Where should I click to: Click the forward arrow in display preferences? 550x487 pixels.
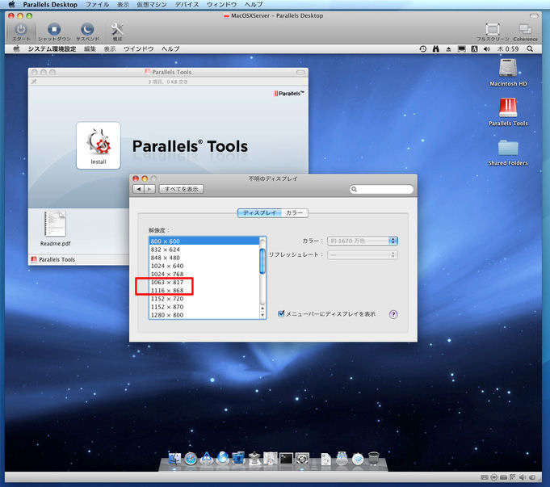tap(149, 189)
